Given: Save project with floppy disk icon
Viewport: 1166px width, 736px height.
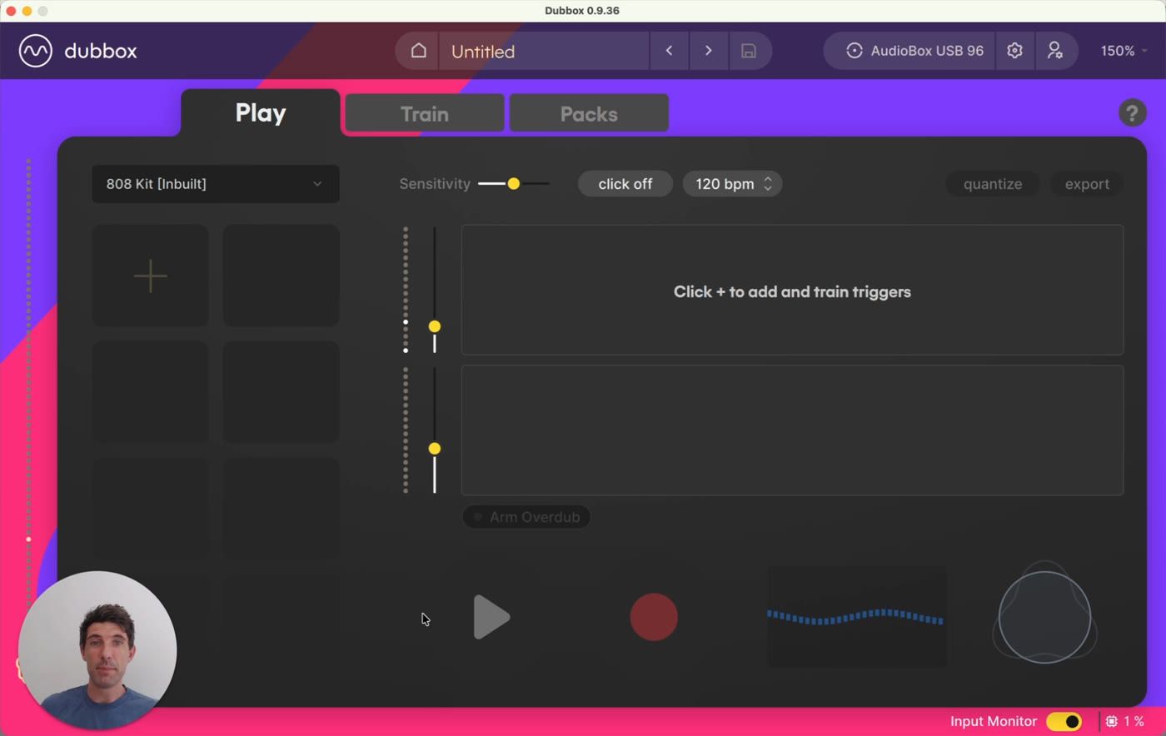Looking at the screenshot, I should (x=749, y=51).
